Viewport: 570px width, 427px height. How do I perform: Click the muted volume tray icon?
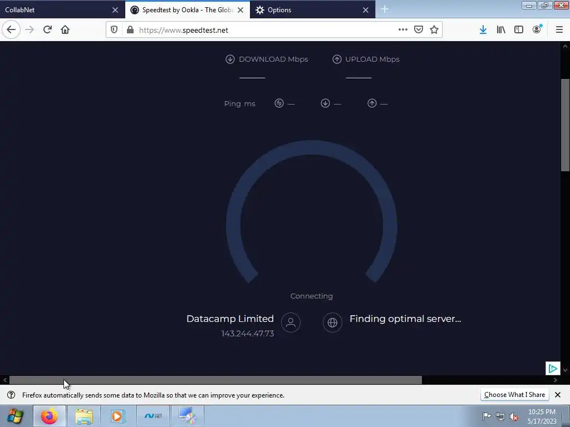click(514, 416)
